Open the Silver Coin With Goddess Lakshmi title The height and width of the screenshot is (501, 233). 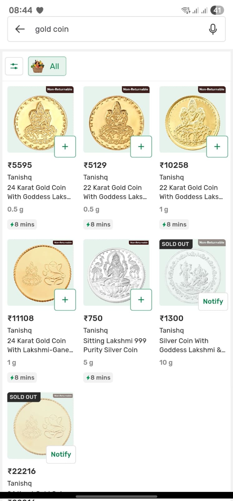pos(192,345)
